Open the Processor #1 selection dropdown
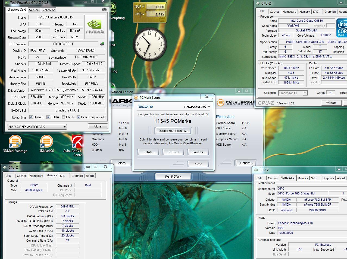The width and height of the screenshot is (347, 259). tap(293, 93)
